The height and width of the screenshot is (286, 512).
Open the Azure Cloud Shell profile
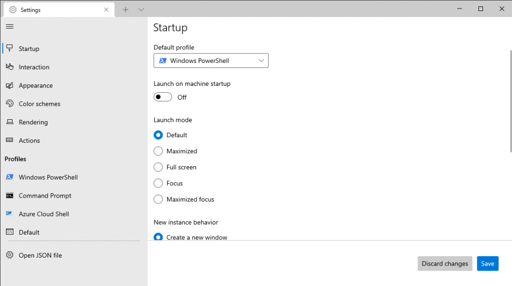[43, 214]
